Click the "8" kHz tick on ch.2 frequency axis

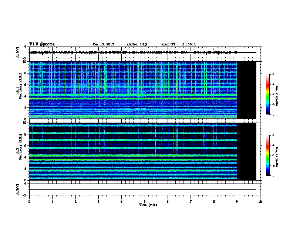tap(26, 134)
